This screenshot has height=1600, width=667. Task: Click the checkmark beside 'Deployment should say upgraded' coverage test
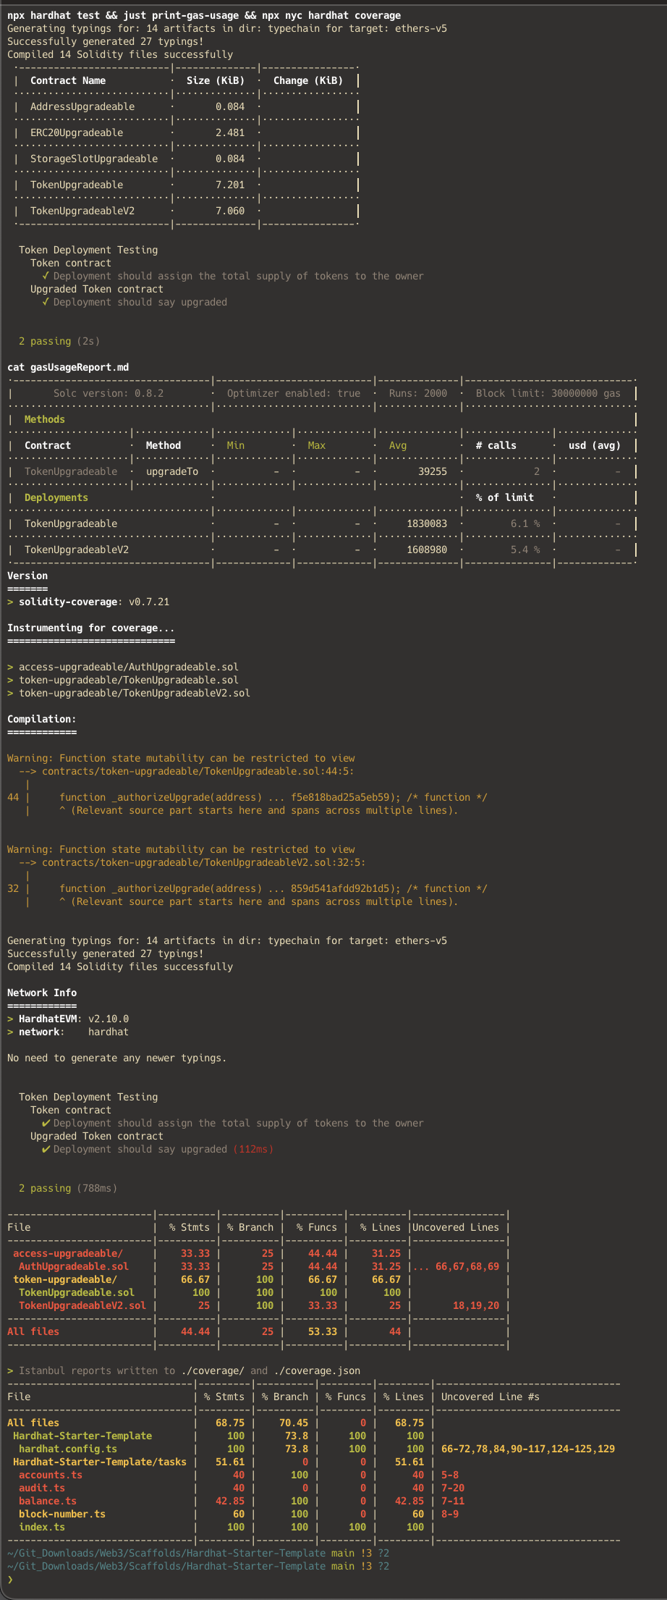[46, 1149]
